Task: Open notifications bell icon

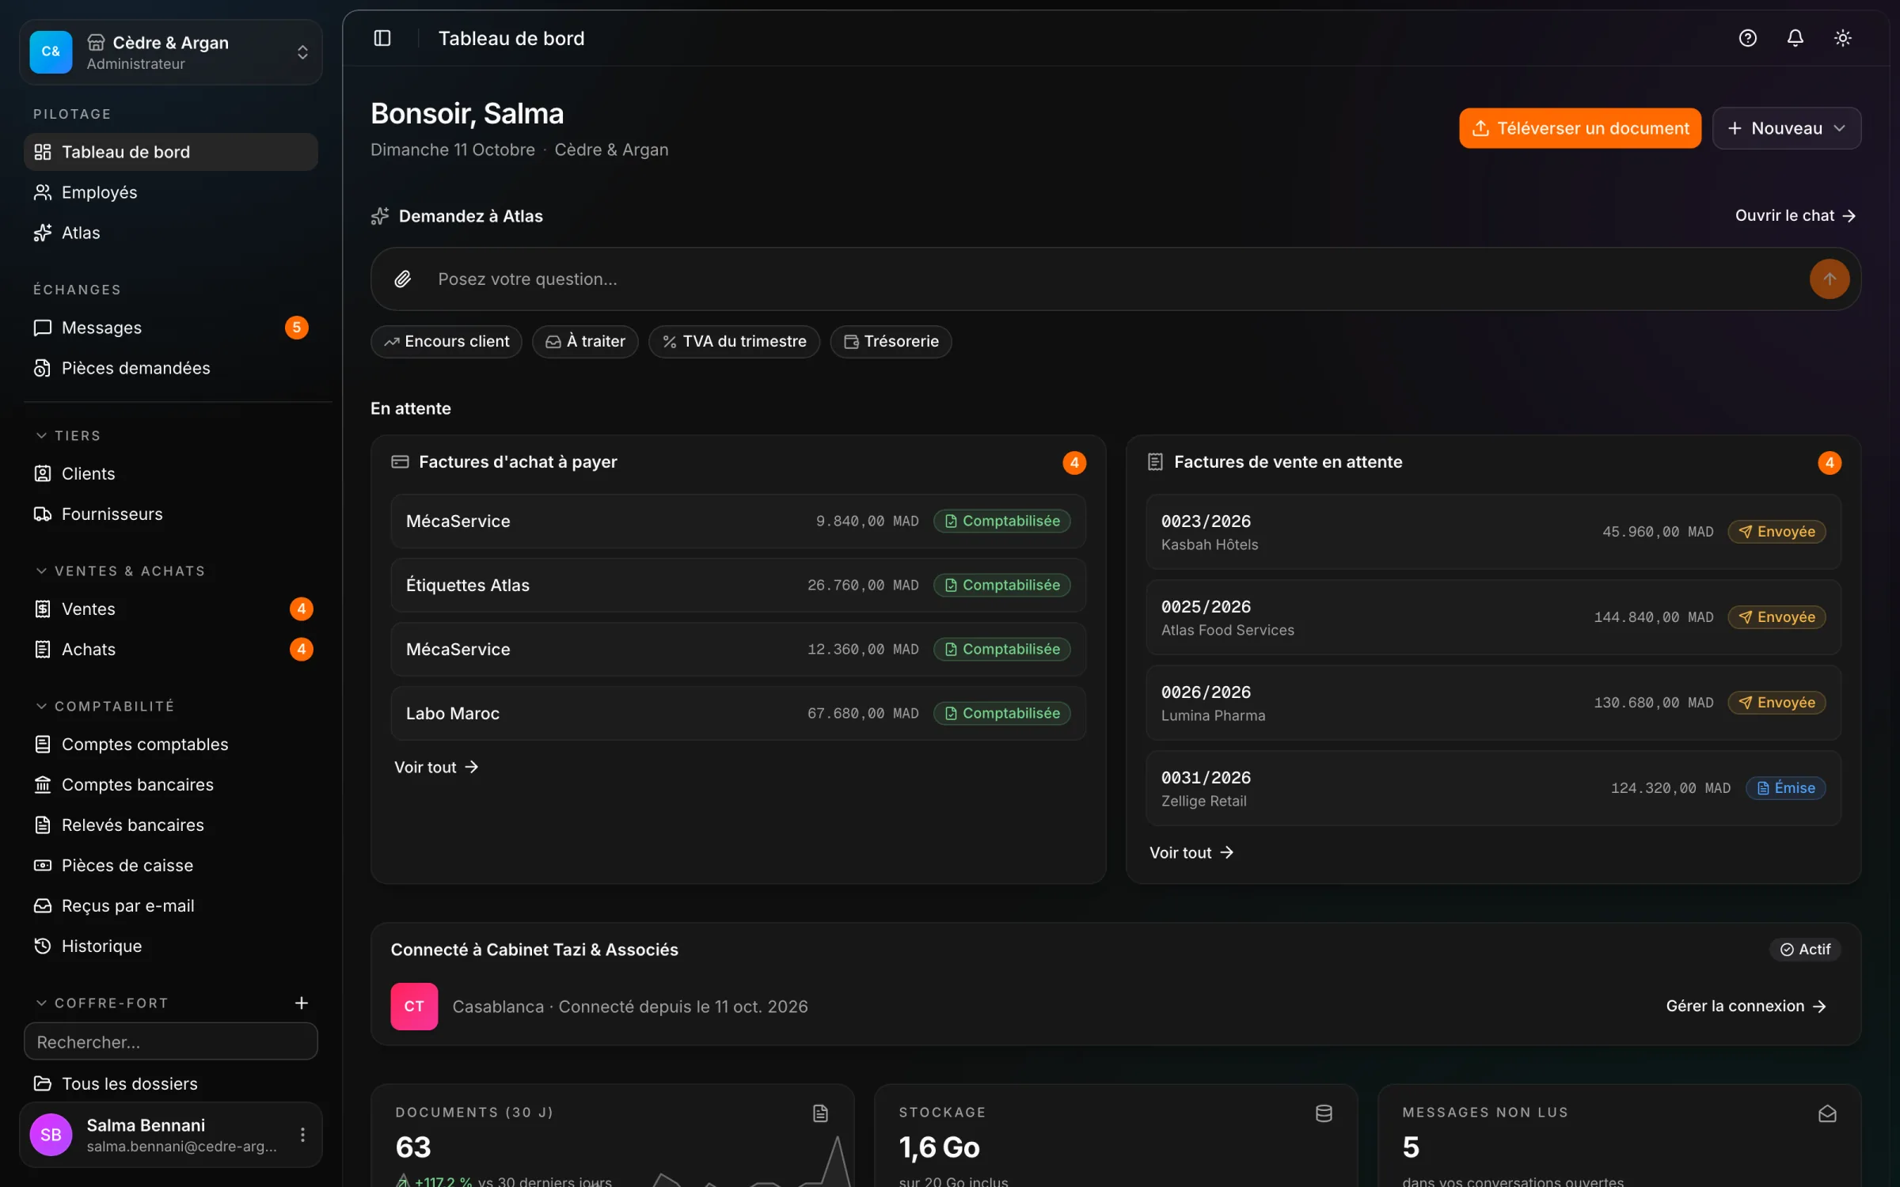Action: (x=1795, y=38)
